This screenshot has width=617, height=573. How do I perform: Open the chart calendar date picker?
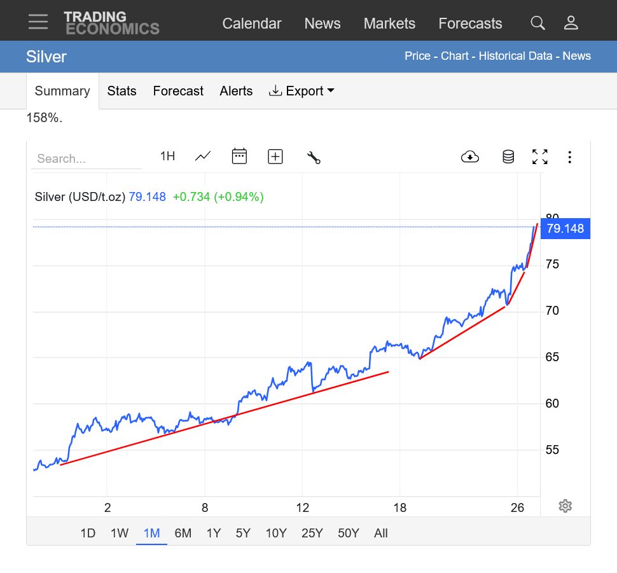(239, 156)
